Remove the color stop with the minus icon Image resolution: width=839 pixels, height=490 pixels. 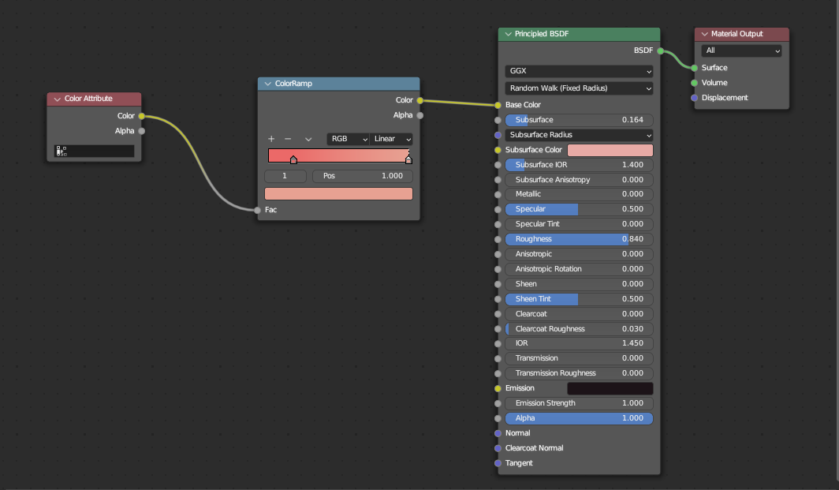pyautogui.click(x=288, y=139)
